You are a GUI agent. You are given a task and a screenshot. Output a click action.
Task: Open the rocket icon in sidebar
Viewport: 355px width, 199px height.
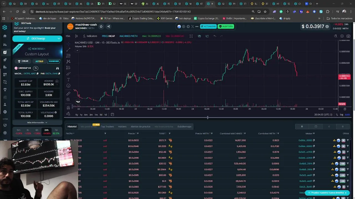[x=5, y=60]
